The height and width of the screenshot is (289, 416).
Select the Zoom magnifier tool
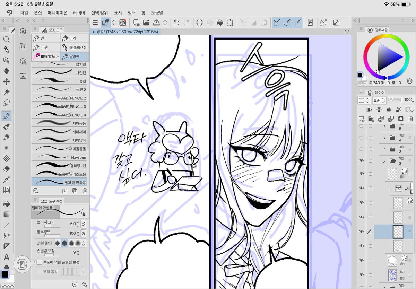point(6,39)
